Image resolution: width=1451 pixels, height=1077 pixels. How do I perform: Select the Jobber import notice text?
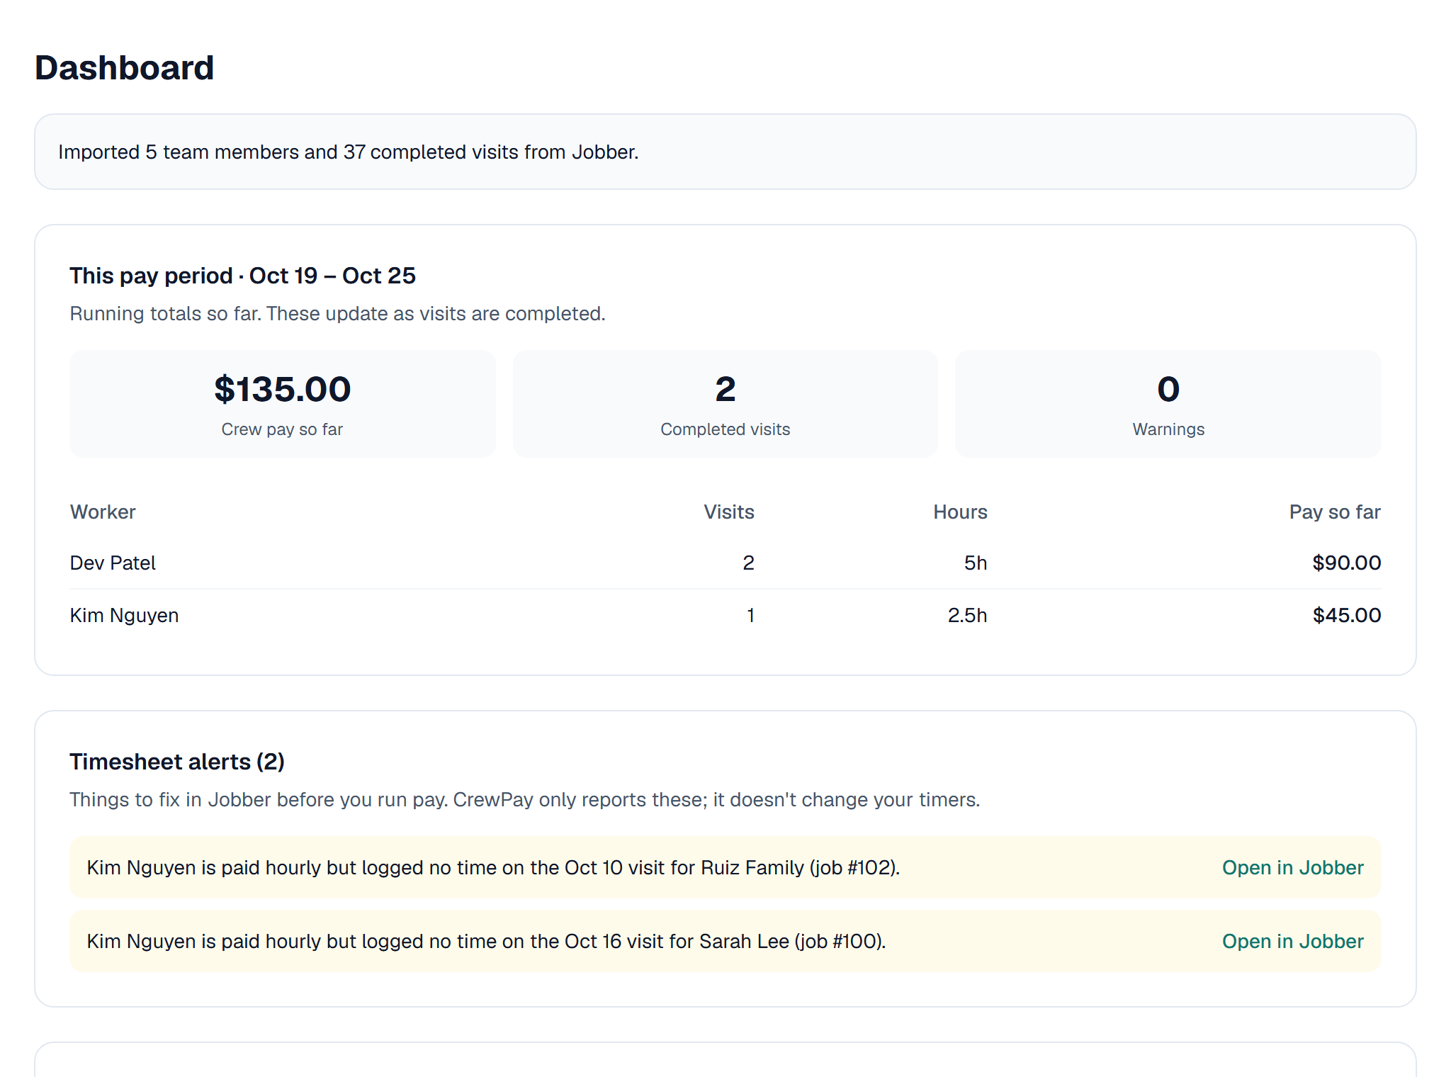(349, 152)
